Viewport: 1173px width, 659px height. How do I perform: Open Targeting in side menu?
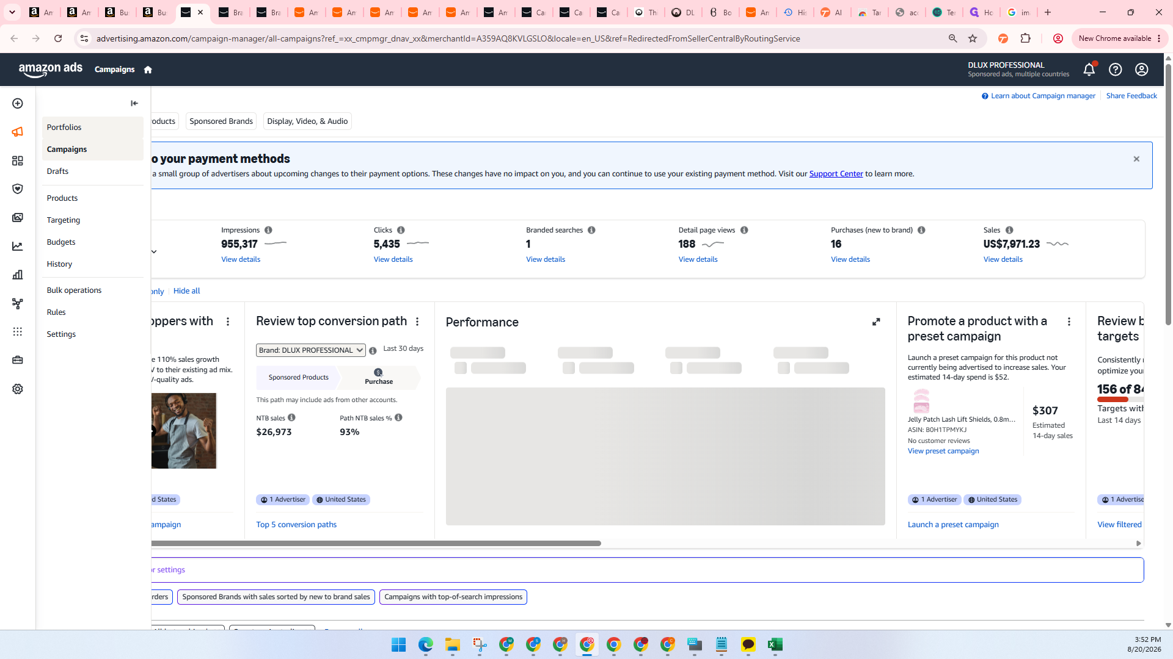pyautogui.click(x=93, y=220)
